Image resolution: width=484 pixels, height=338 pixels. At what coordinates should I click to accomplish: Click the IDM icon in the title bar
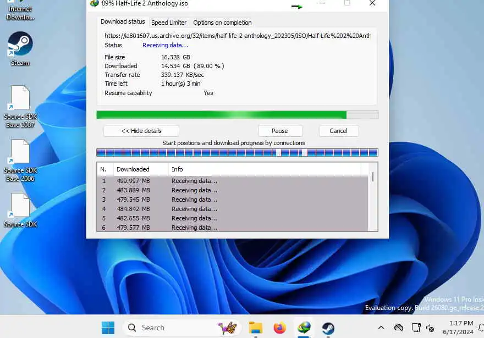click(x=94, y=3)
